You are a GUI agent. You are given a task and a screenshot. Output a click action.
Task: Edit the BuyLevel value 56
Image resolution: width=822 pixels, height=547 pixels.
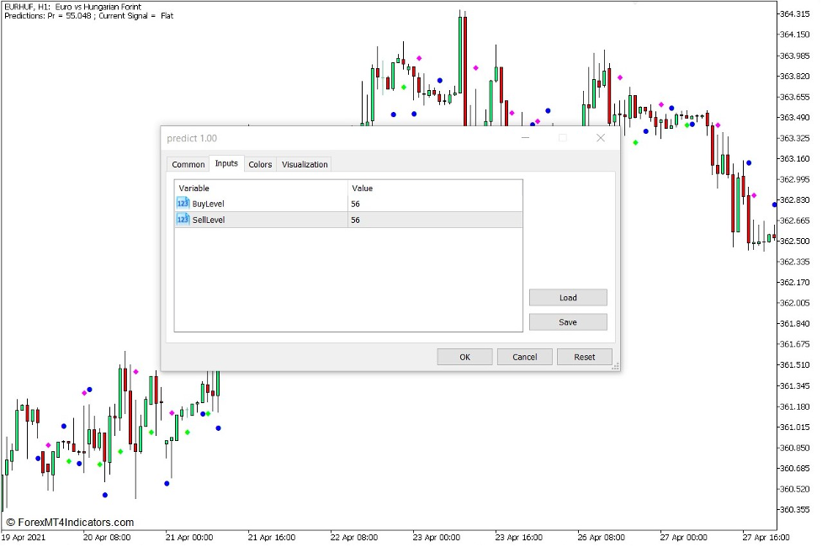435,204
